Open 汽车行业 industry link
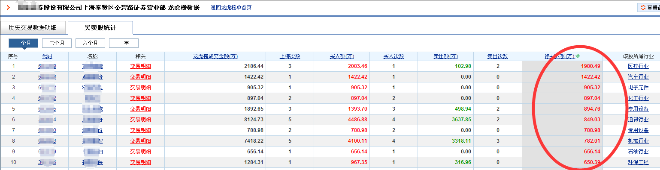Image resolution: width=660 pixels, height=170 pixels. click(638, 77)
